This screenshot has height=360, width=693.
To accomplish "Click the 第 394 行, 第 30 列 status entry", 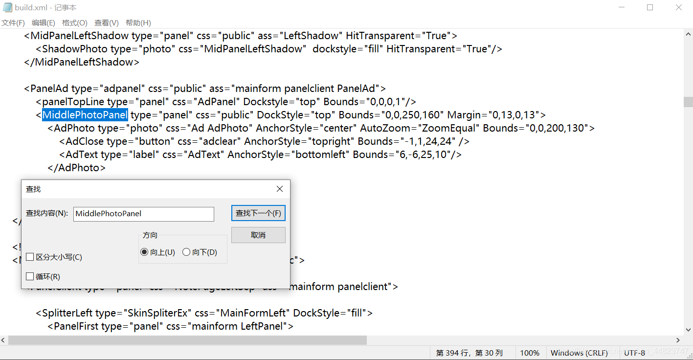I will [469, 353].
